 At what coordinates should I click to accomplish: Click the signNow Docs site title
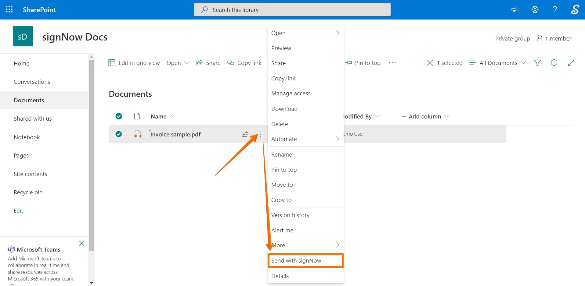click(x=75, y=37)
